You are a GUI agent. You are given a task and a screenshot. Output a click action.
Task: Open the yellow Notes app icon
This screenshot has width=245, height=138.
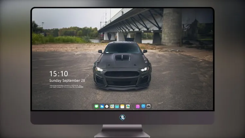122,106
